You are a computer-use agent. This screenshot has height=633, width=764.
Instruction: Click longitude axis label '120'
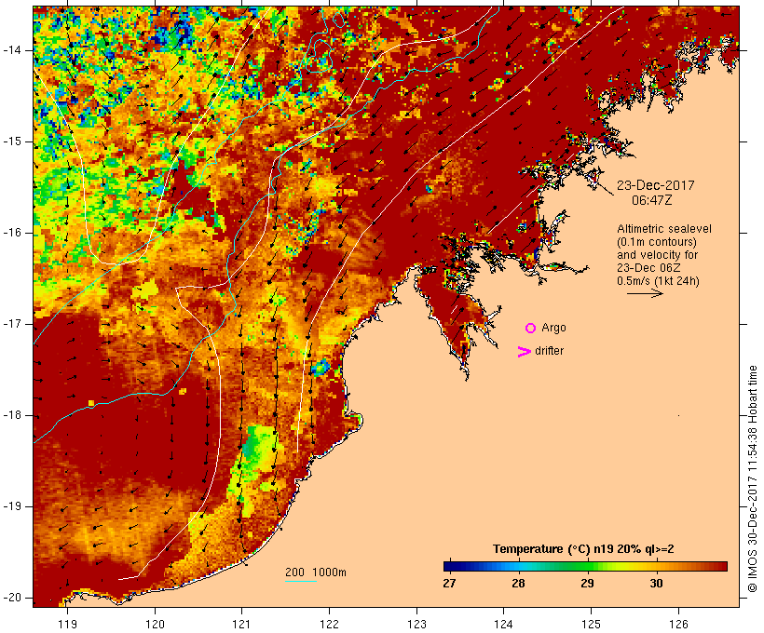coord(155,624)
